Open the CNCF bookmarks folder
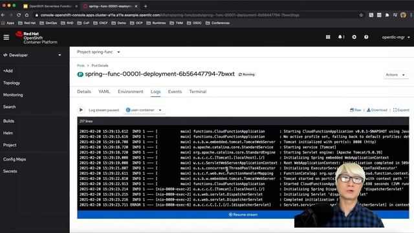This screenshot has height=233, width=414. (x=100, y=23)
